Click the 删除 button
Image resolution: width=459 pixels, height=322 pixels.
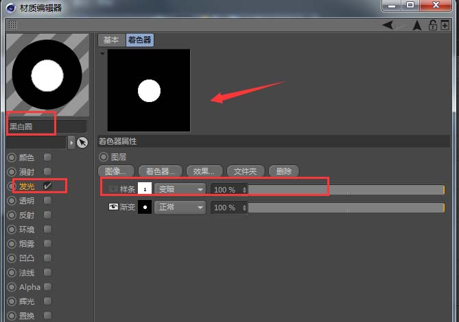[x=284, y=171]
